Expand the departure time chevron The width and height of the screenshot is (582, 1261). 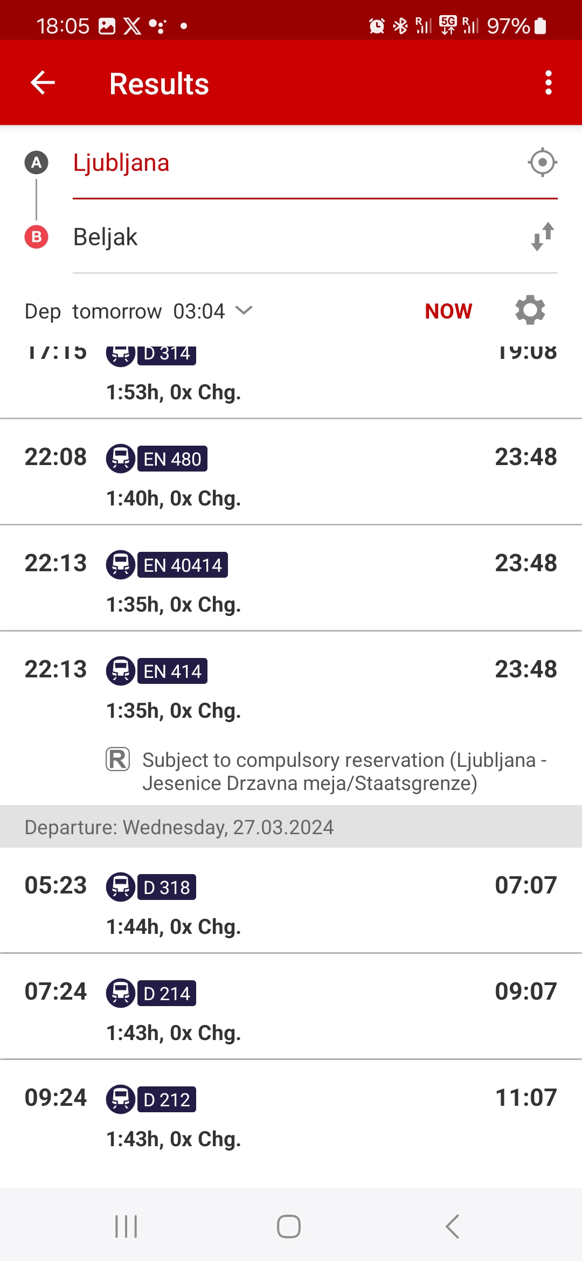(x=244, y=311)
